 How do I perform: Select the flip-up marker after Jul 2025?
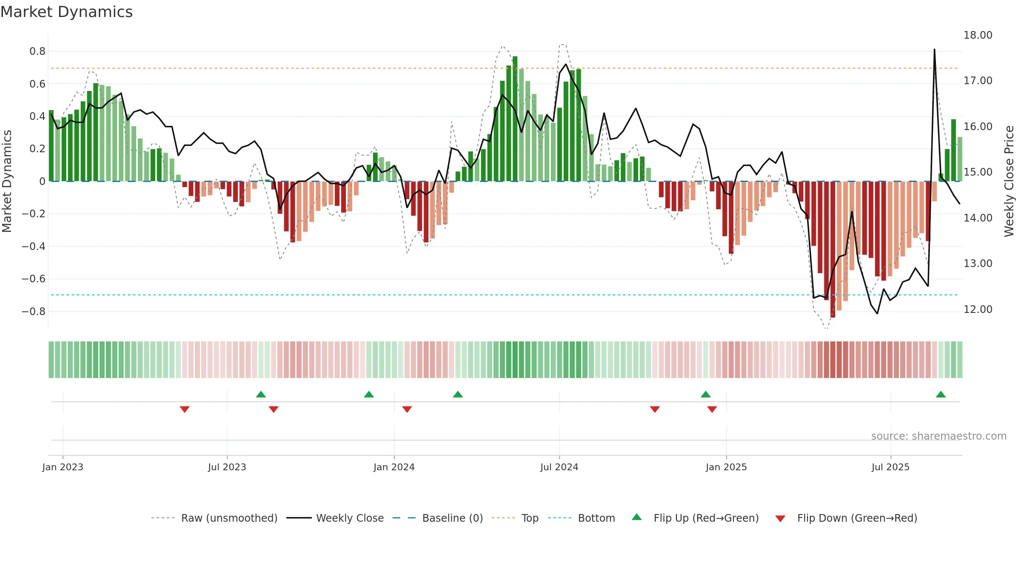(941, 394)
